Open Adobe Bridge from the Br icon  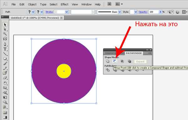(x=109, y=4)
